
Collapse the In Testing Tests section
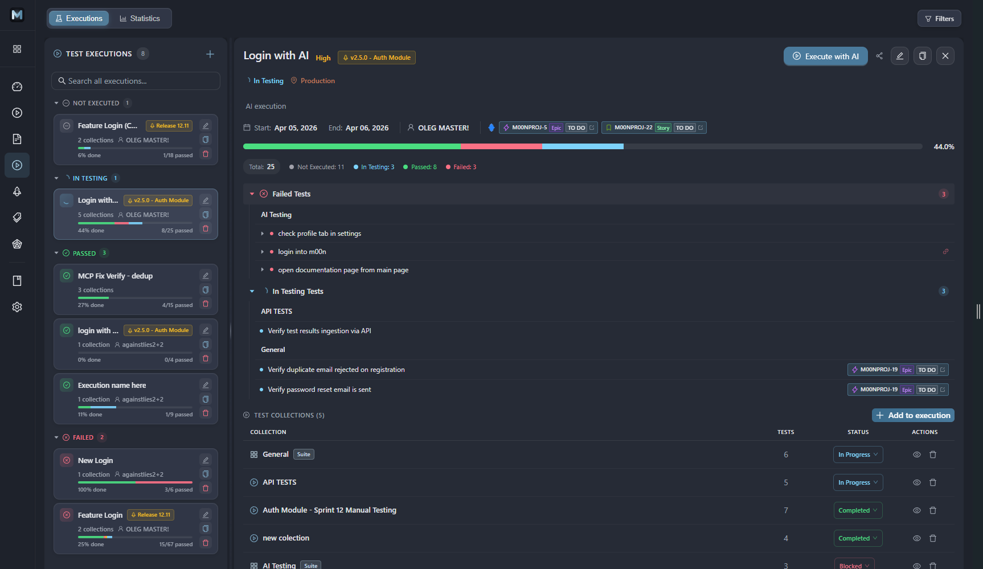click(x=252, y=291)
